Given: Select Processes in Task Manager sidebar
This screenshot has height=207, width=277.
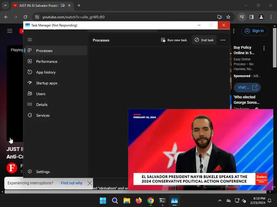Looking at the screenshot, I should pos(56,51).
